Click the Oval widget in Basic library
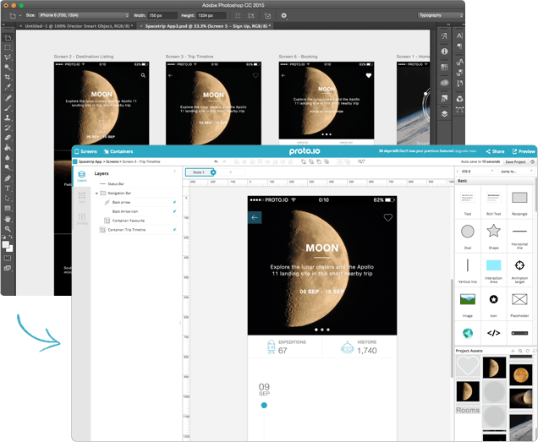 click(x=468, y=235)
